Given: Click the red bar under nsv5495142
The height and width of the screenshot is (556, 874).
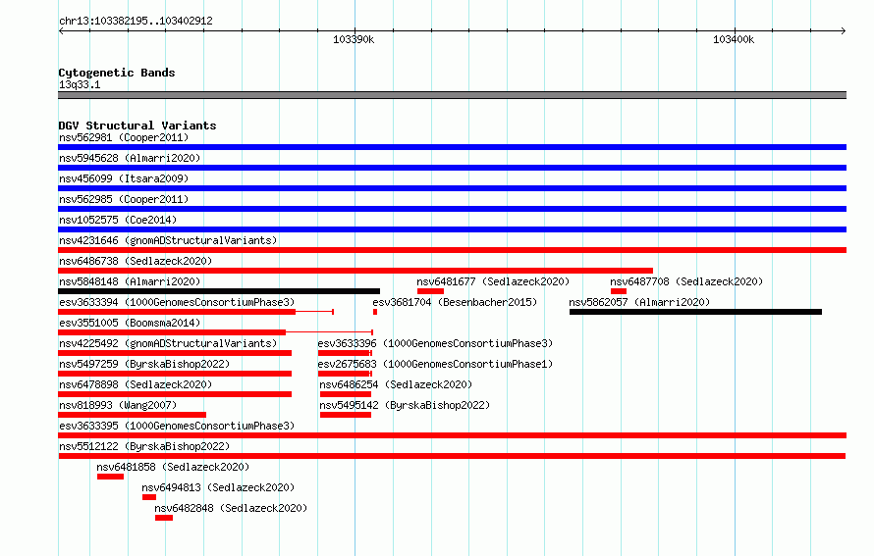Looking at the screenshot, I should tap(346, 415).
